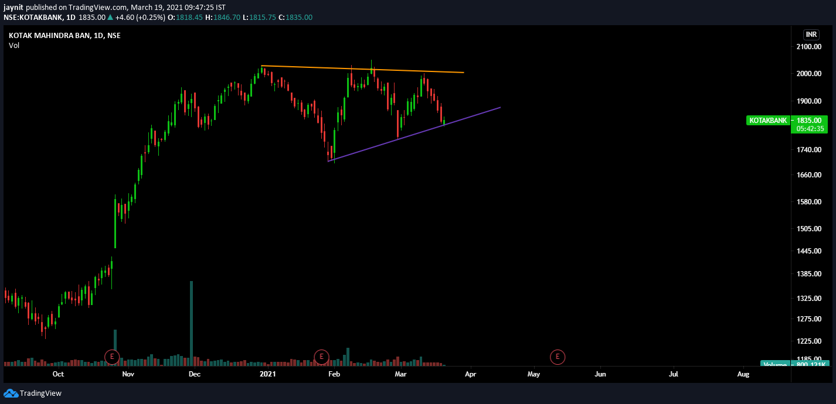
Task: Click the Oct label on time axis
Action: point(58,374)
